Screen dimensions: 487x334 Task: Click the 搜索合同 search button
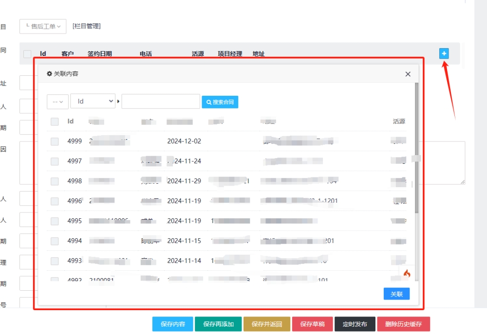(220, 102)
